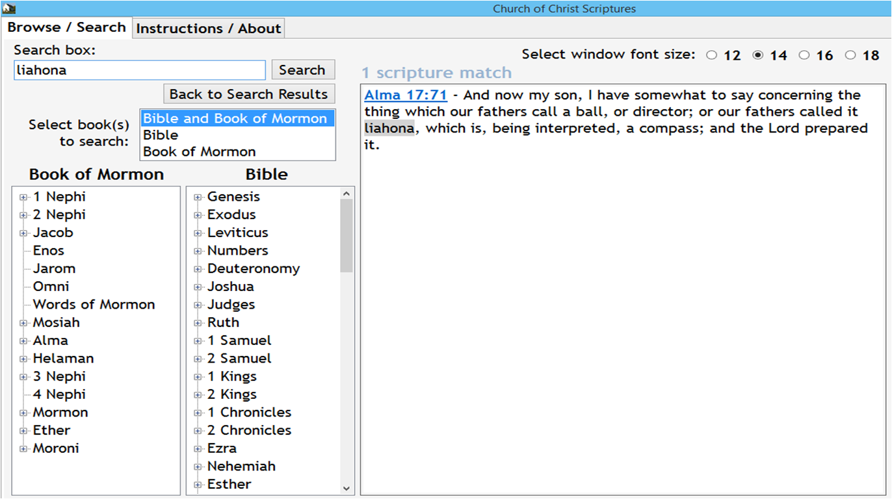Image resolution: width=892 pixels, height=499 pixels.
Task: Click the app icon in the title bar
Action: 8,8
